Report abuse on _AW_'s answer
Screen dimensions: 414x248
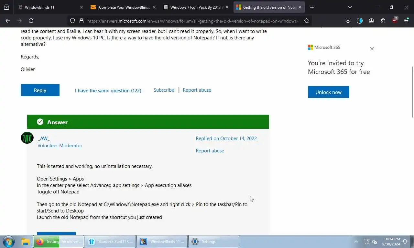[x=210, y=151]
